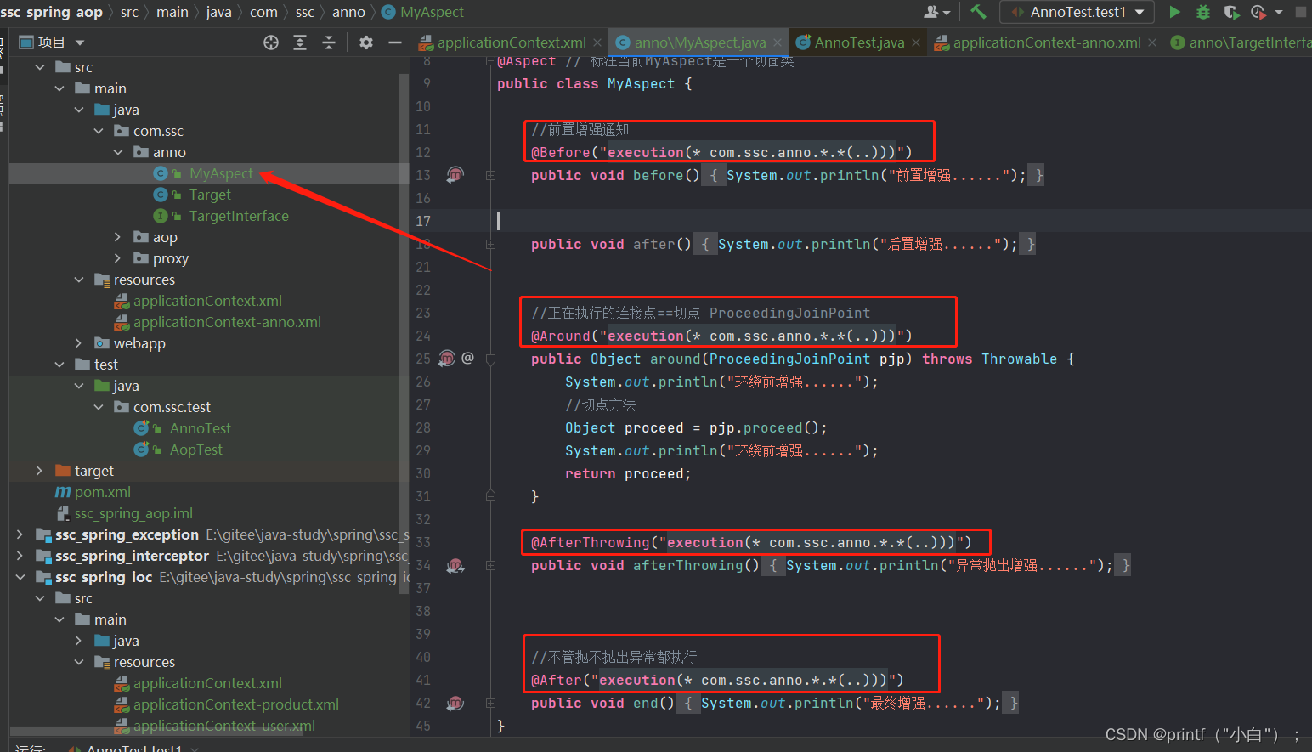
Task: Open applicationContext-product.xml in ssc_spring_ioc
Action: pyautogui.click(x=235, y=704)
